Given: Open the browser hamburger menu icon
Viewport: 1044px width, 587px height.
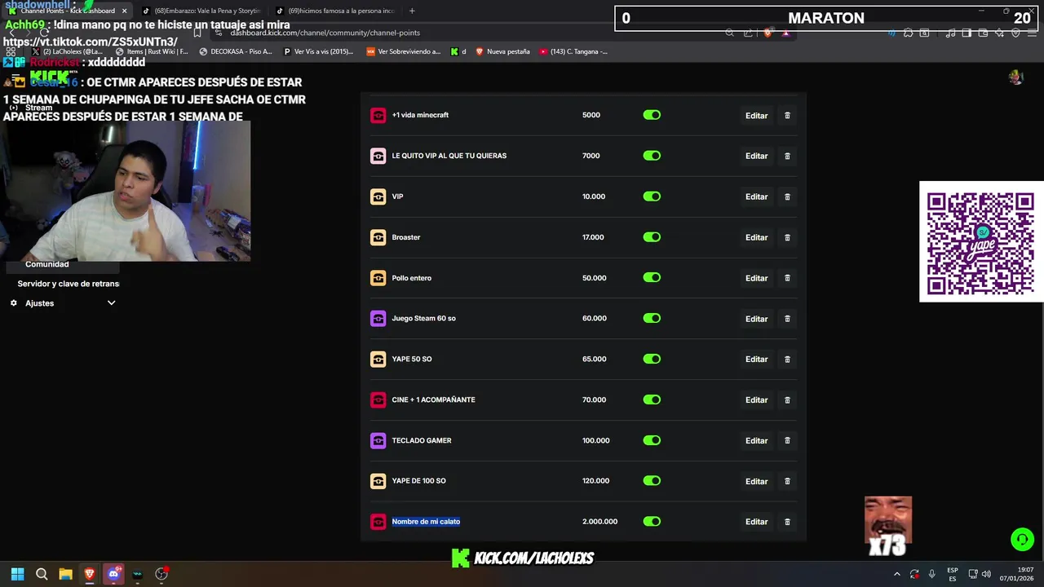Looking at the screenshot, I should click(x=1032, y=33).
